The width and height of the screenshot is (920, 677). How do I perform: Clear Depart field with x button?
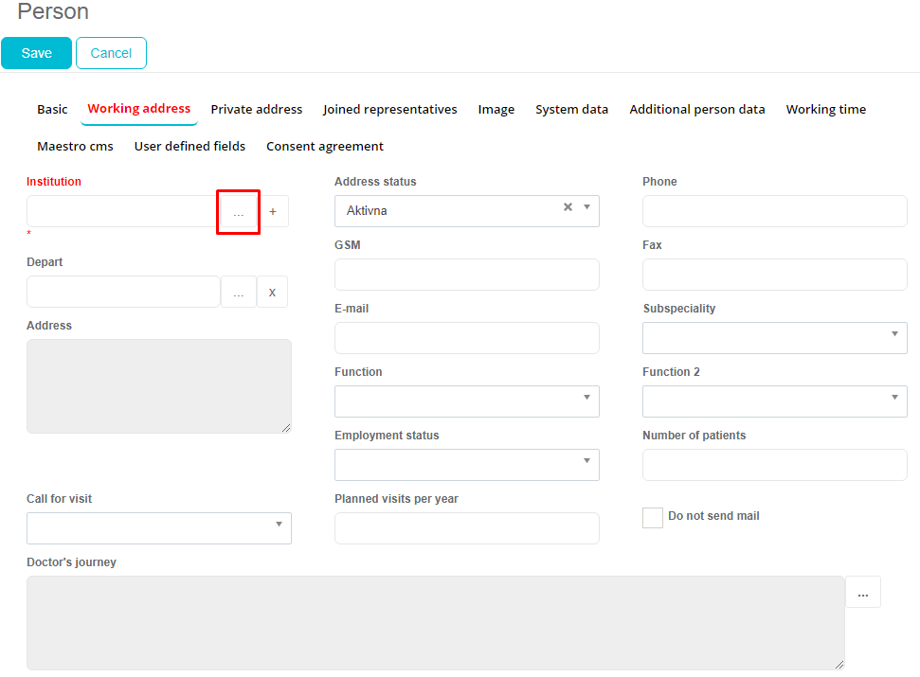click(272, 293)
